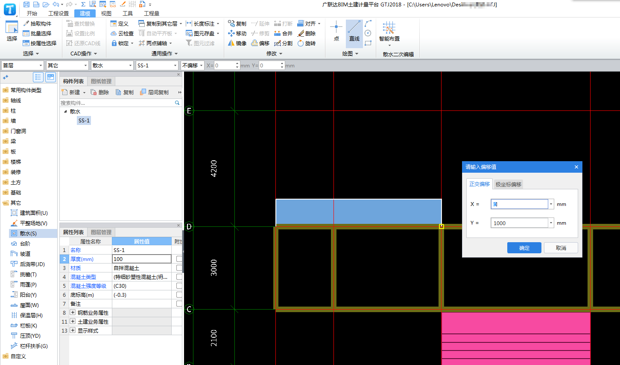Confirm the offset with 确定 button
The width and height of the screenshot is (620, 365).
(524, 248)
